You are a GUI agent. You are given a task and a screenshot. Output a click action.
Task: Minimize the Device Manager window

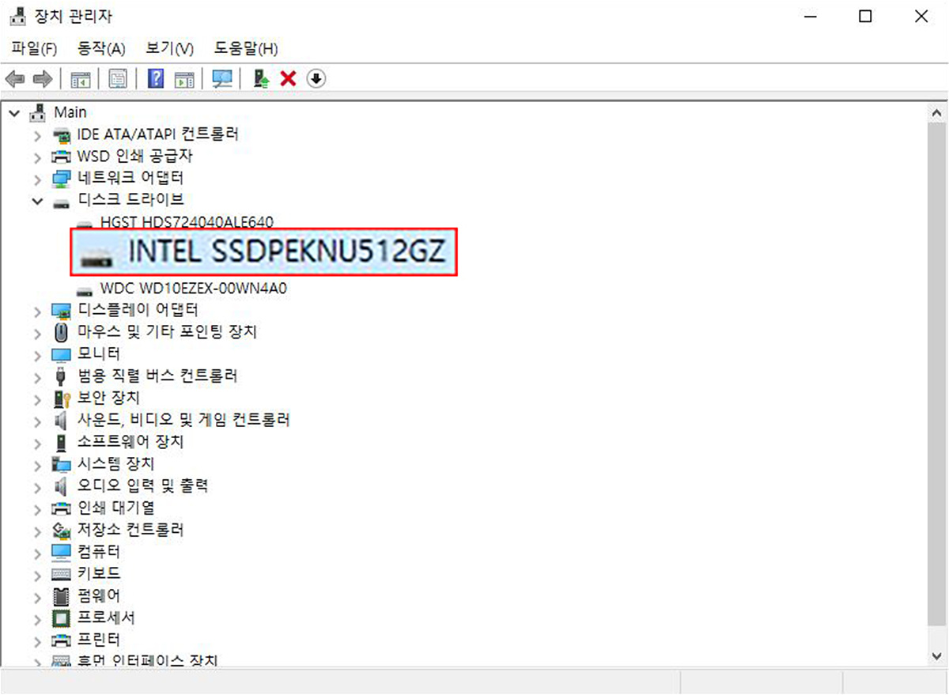[x=810, y=16]
